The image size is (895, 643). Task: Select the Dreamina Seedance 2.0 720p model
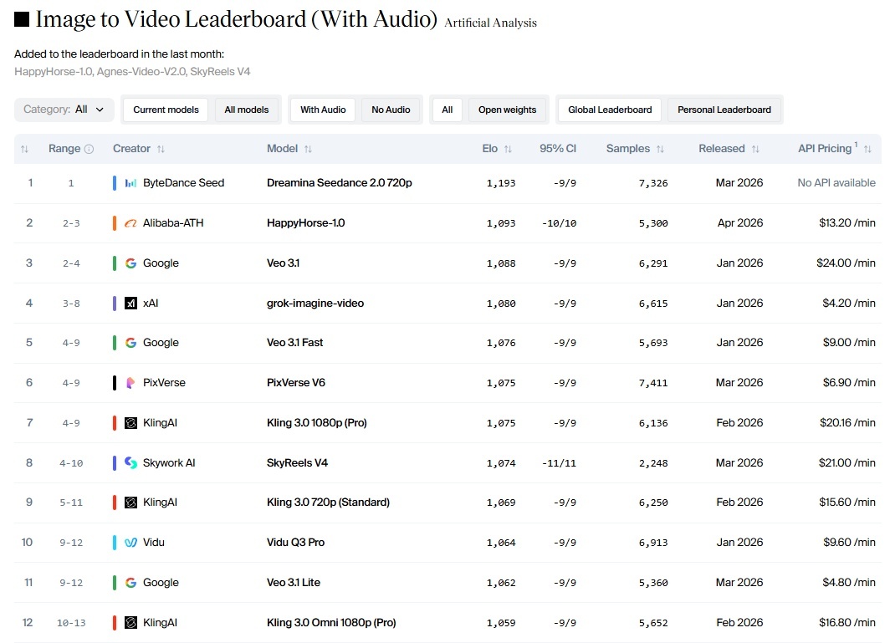[340, 183]
